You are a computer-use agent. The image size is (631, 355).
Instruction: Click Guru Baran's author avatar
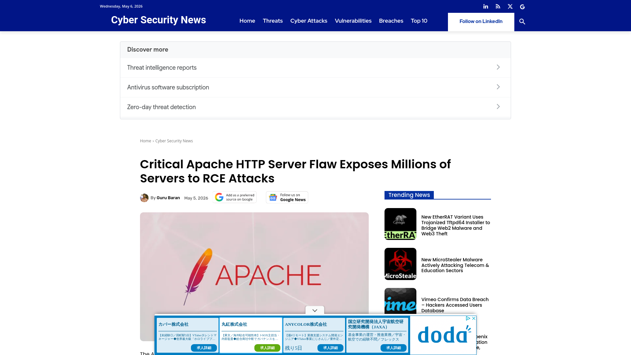144,198
